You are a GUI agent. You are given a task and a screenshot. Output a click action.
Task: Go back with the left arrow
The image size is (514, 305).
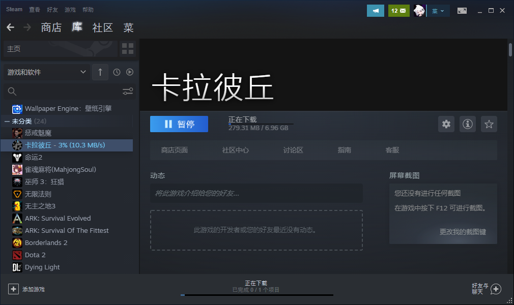pos(11,27)
